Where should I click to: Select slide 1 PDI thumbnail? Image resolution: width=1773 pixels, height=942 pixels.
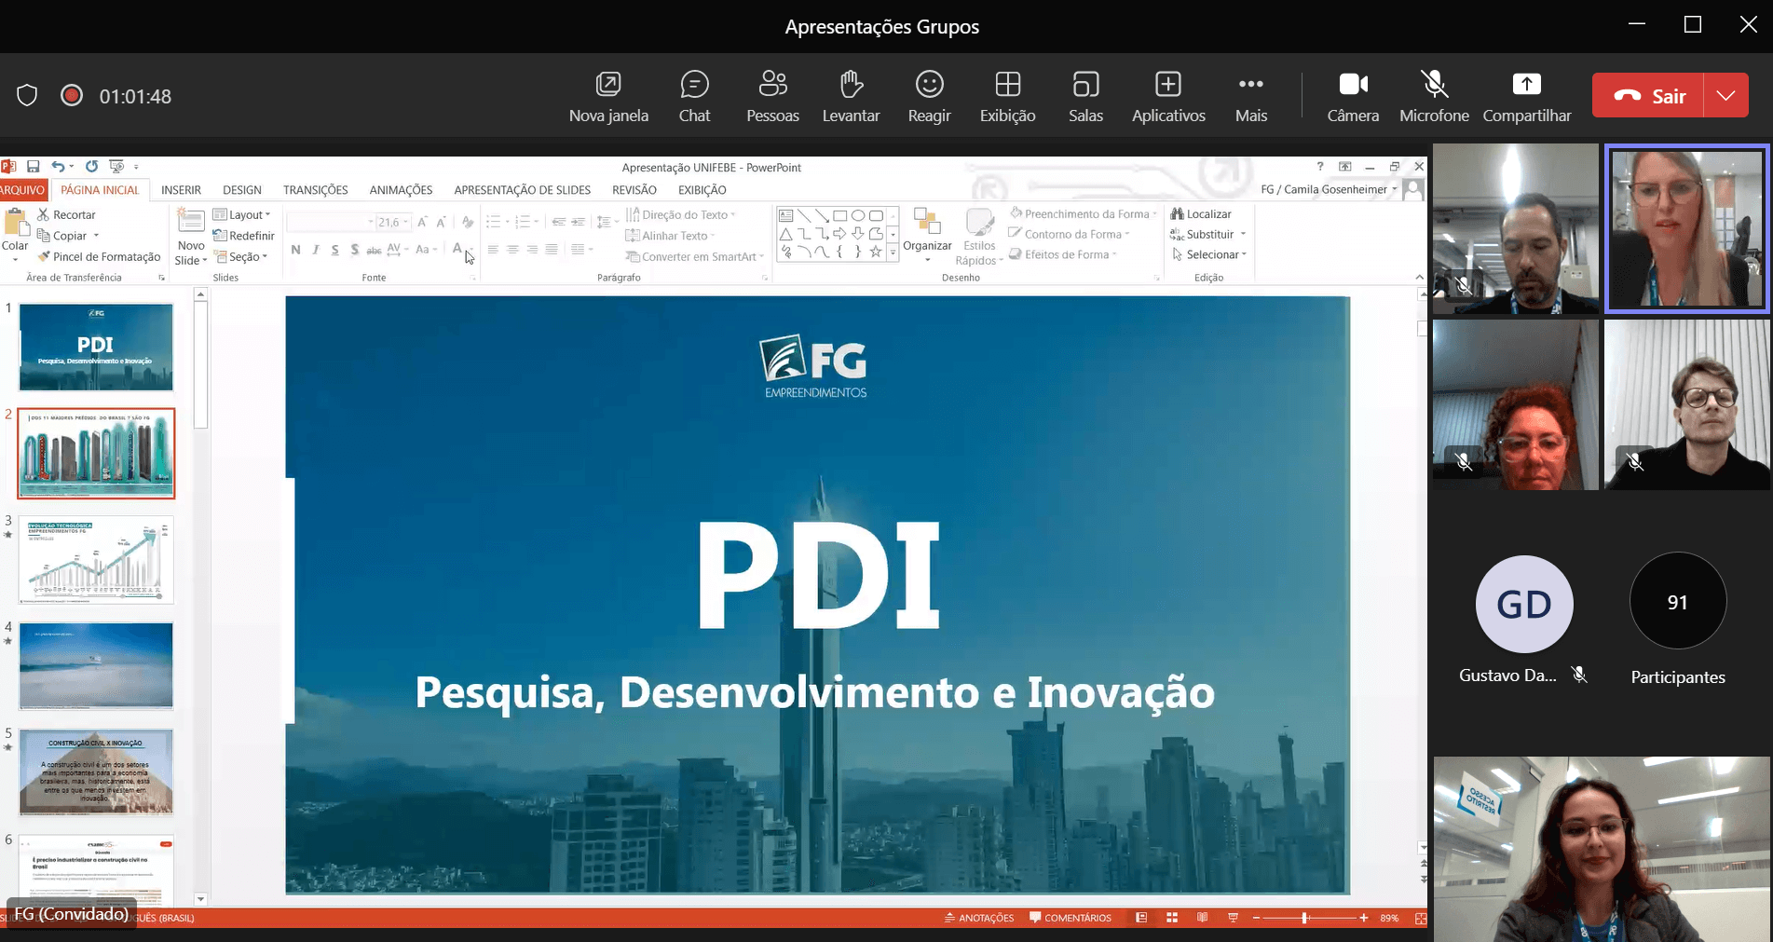point(96,347)
